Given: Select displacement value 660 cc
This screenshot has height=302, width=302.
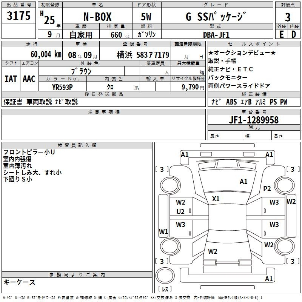Looking at the screenshot, I should point(120,35).
